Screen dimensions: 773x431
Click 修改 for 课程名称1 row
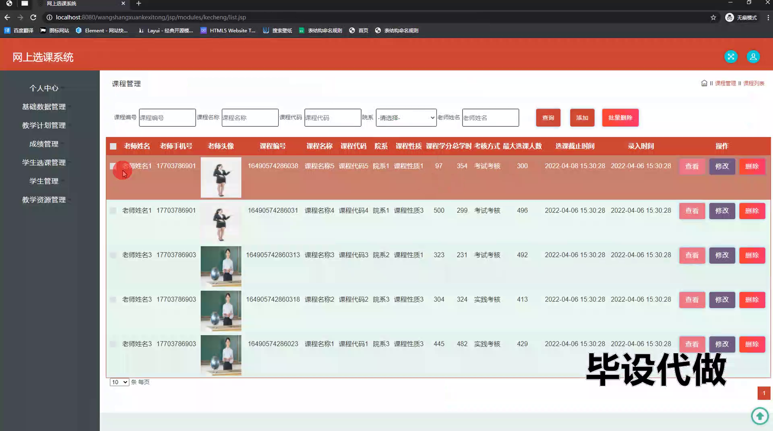(x=722, y=344)
